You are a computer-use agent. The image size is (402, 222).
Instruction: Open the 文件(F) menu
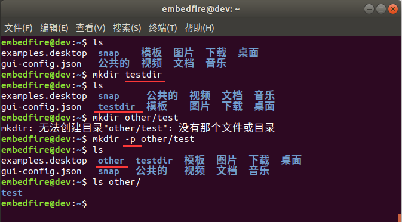click(19, 28)
